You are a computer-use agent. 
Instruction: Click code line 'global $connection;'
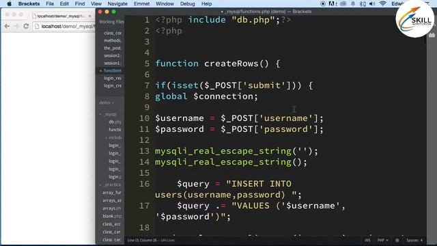206,96
